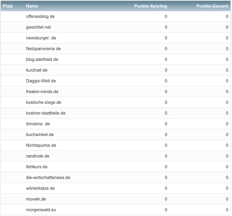Select the timotime .de entry
This screenshot has height=216, width=232.
coord(38,124)
